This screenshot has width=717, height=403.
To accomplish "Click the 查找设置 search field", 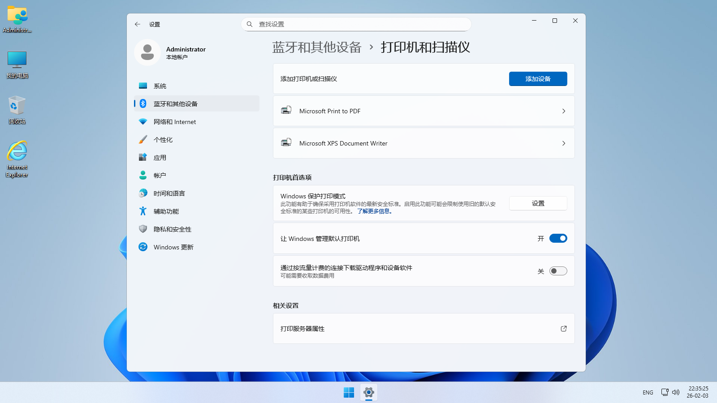I will click(356, 24).
